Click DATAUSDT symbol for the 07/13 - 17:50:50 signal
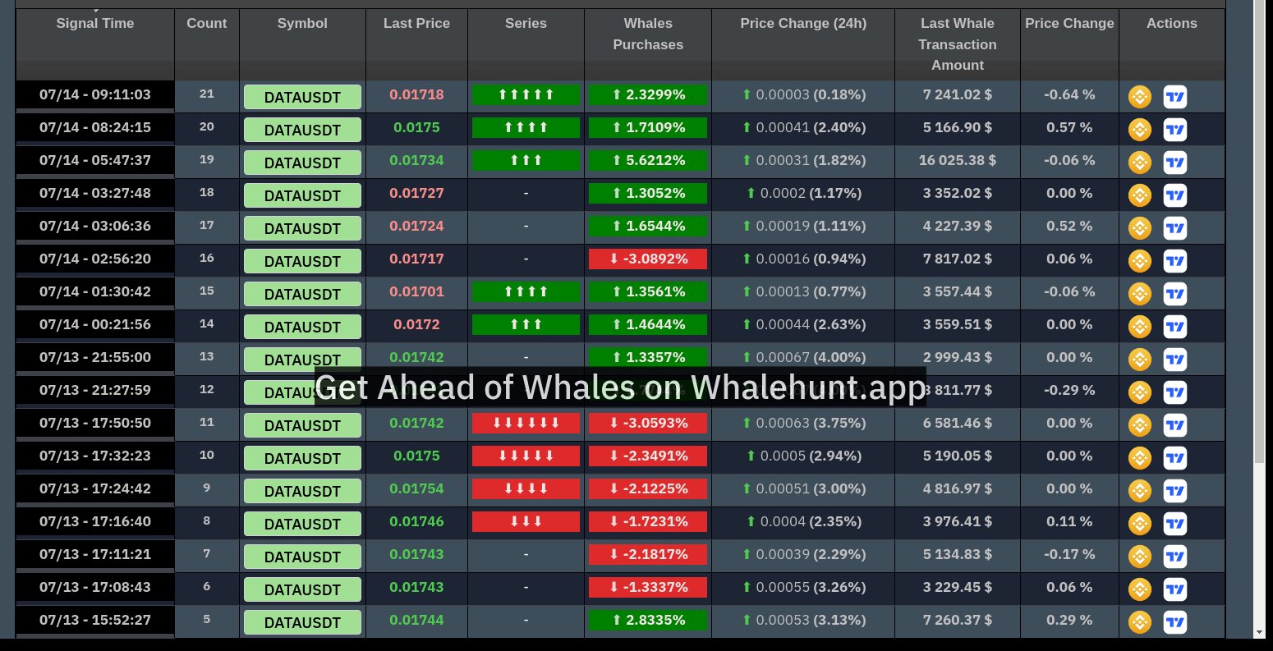This screenshot has height=651, width=1273. click(302, 425)
